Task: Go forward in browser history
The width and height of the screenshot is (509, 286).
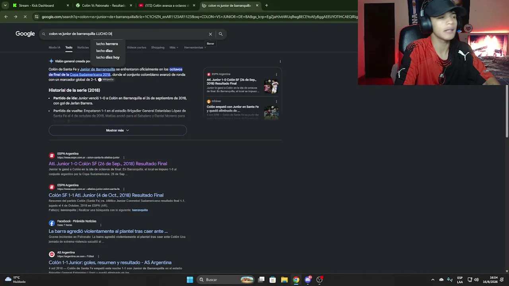Action: 15,17
